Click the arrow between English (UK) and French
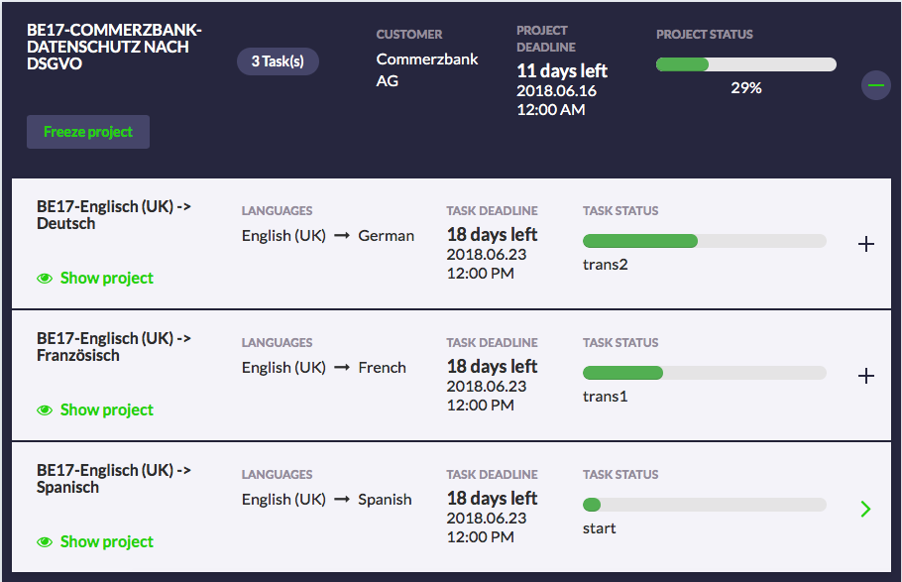 tap(342, 368)
